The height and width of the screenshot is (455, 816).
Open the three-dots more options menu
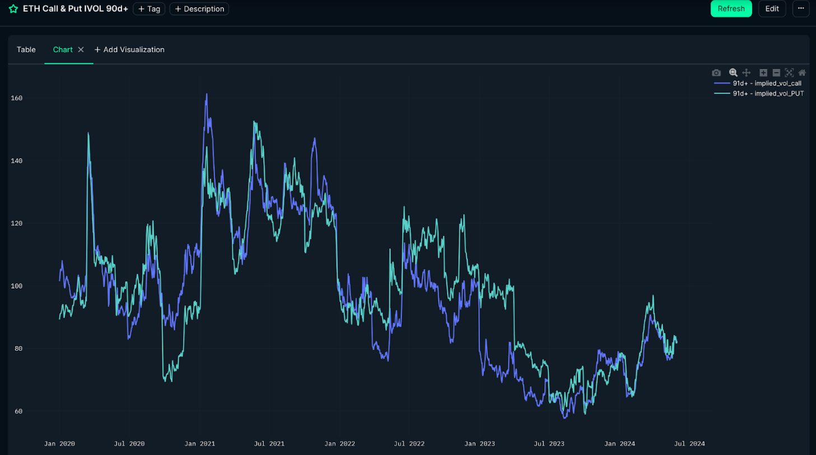coord(801,8)
